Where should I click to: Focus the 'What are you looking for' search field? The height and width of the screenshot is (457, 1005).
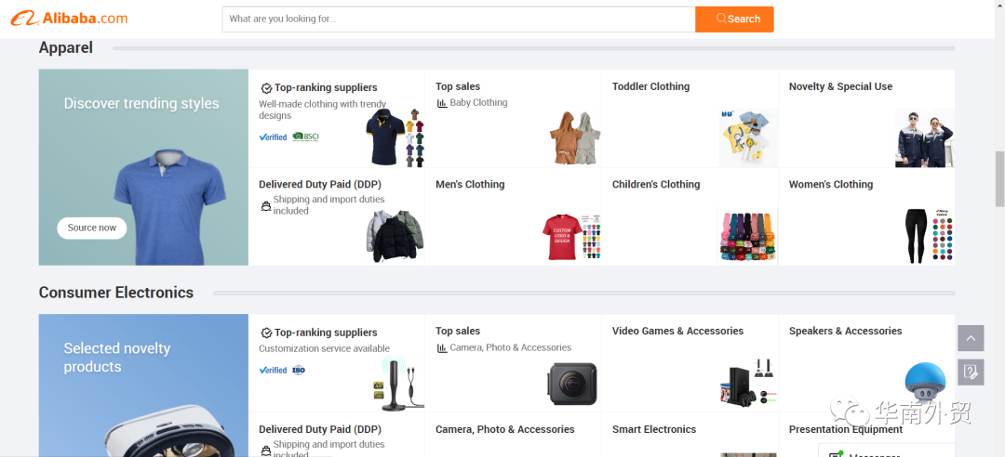point(459,20)
